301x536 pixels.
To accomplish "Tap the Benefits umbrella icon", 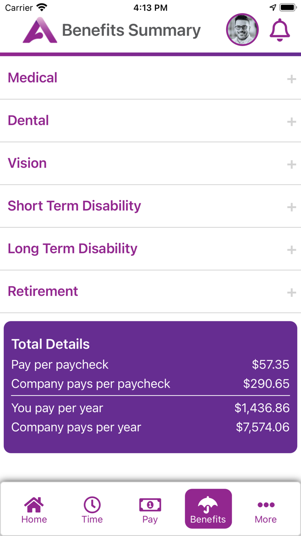I will point(208,504).
